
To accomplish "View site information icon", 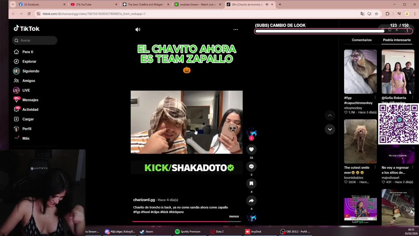I will (39, 14).
